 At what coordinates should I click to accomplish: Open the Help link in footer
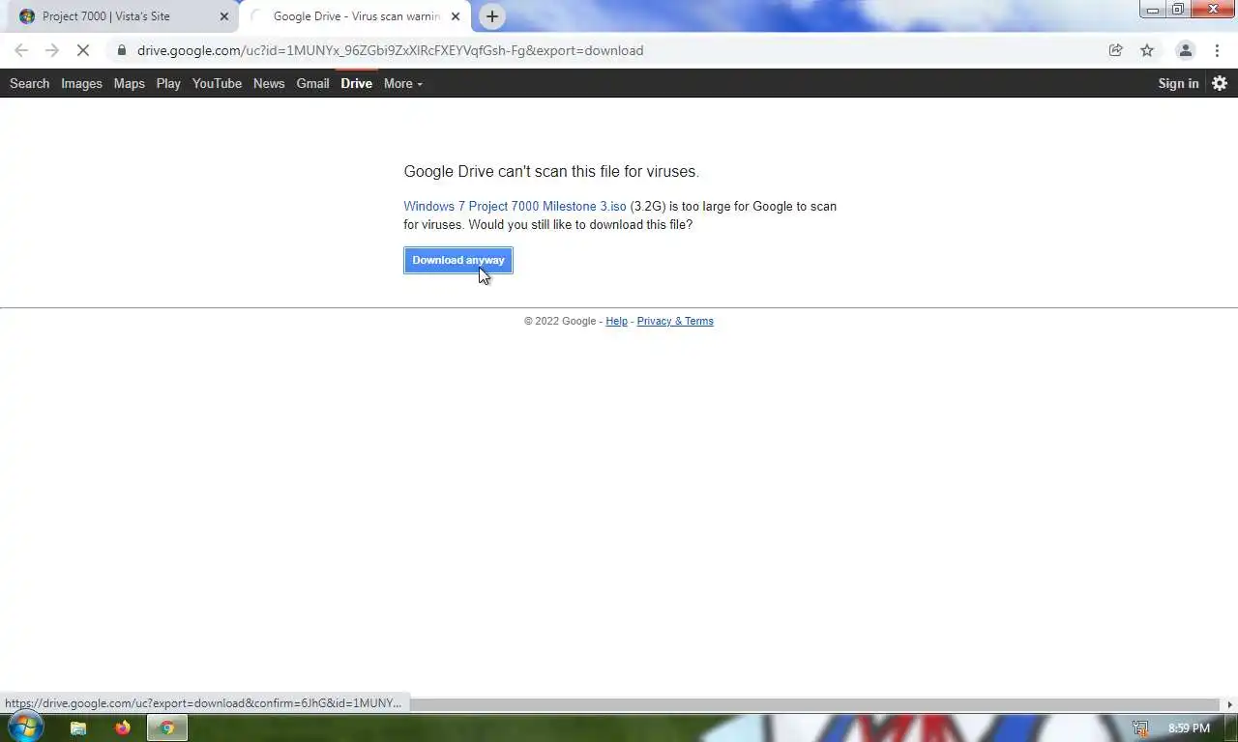(616, 321)
